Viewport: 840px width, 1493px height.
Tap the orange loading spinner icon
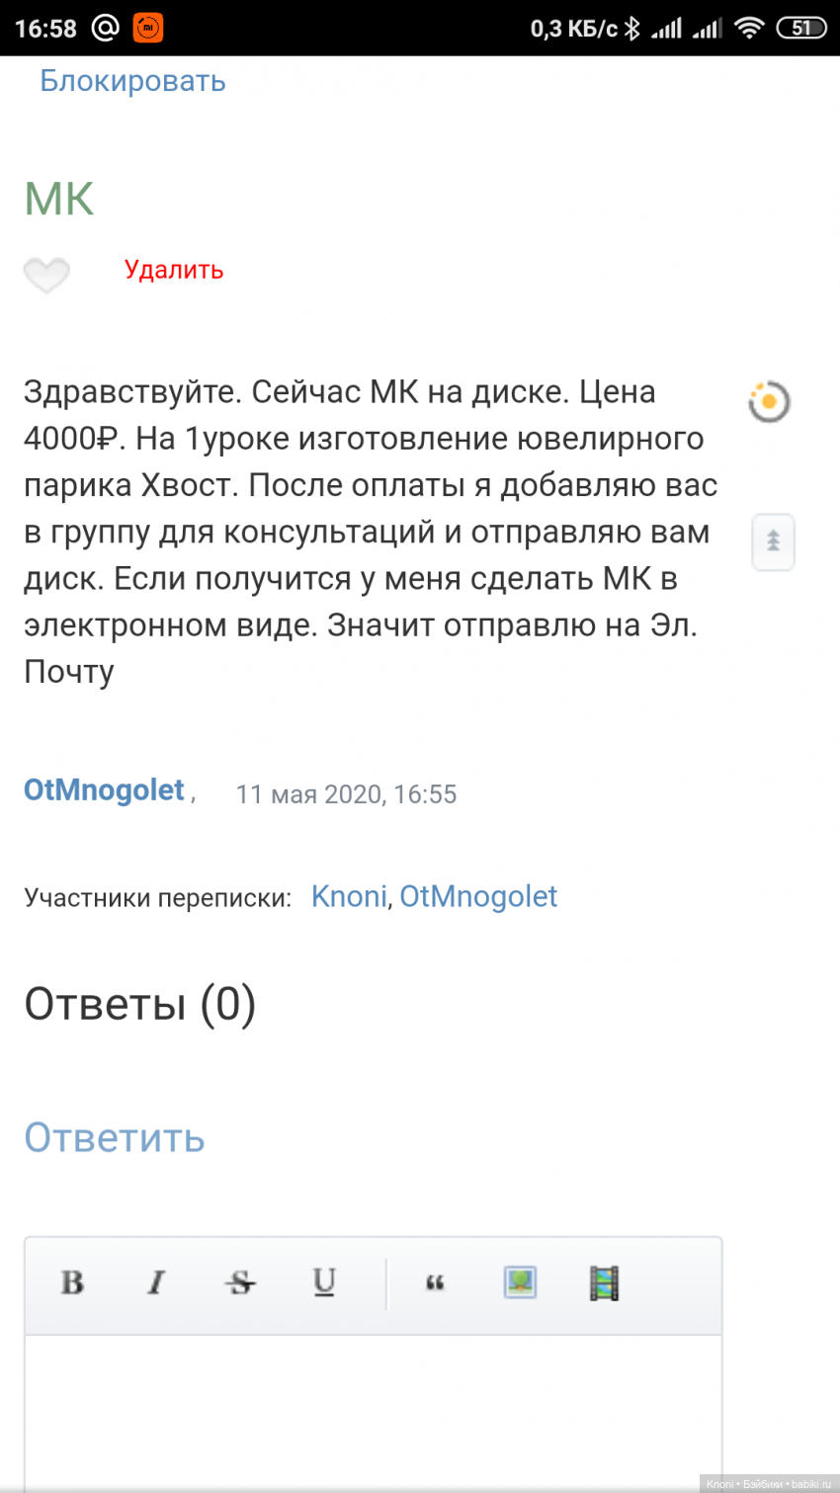[x=769, y=401]
